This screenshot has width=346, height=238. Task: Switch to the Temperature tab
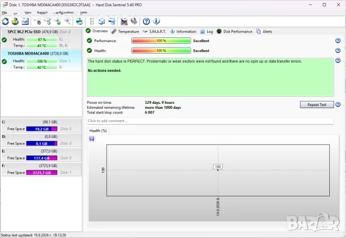tap(125, 31)
